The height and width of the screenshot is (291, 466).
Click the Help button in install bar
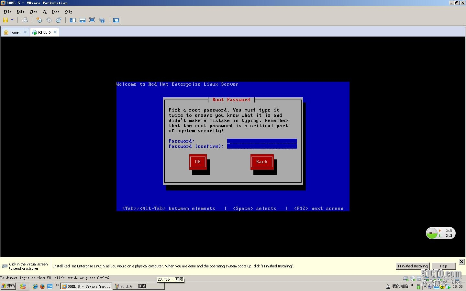tap(443, 266)
